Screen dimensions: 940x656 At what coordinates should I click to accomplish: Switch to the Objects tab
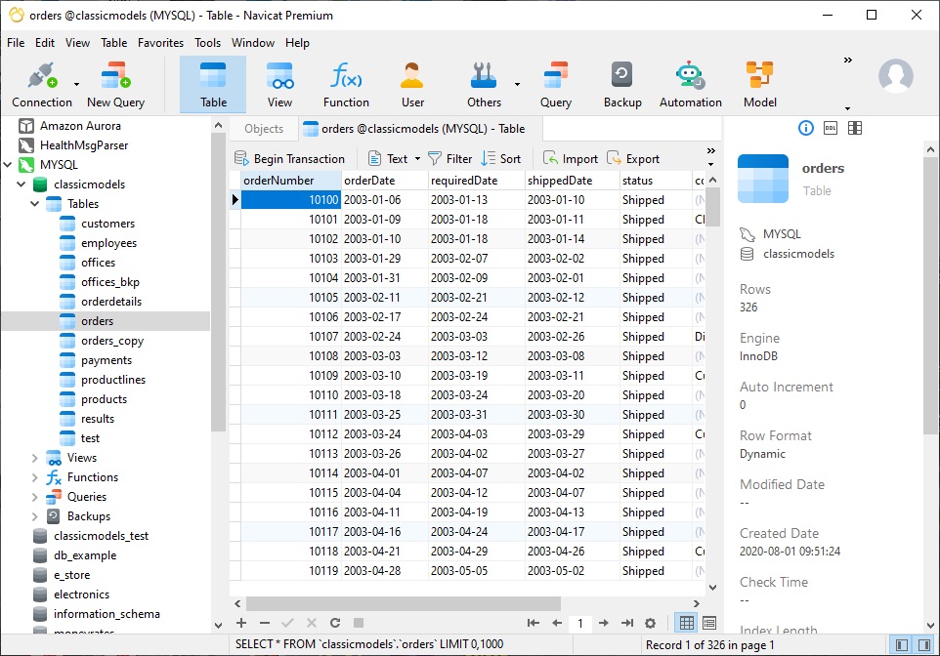point(264,129)
